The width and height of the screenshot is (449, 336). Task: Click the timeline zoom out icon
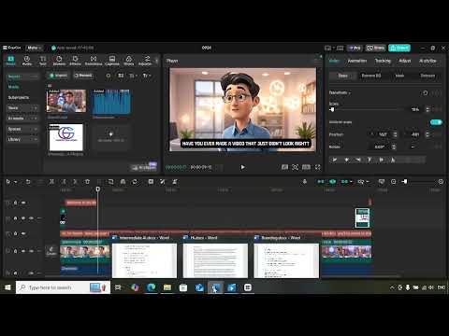tap(394, 182)
